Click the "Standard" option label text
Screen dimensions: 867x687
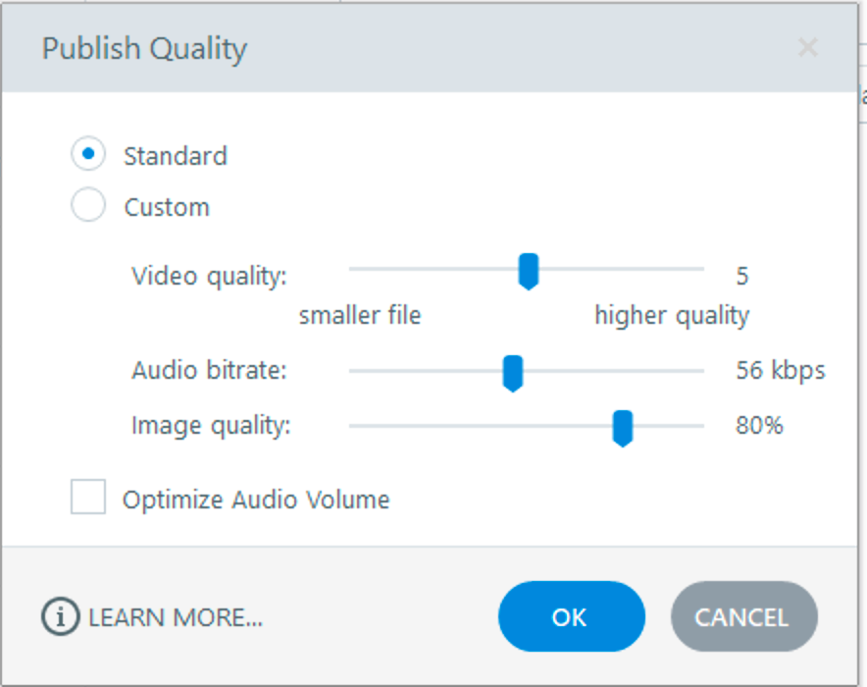176,156
